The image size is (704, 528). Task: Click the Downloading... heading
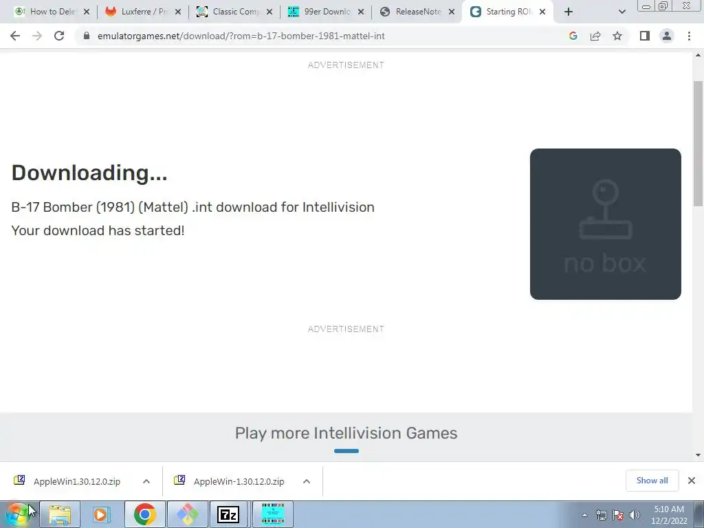point(89,173)
